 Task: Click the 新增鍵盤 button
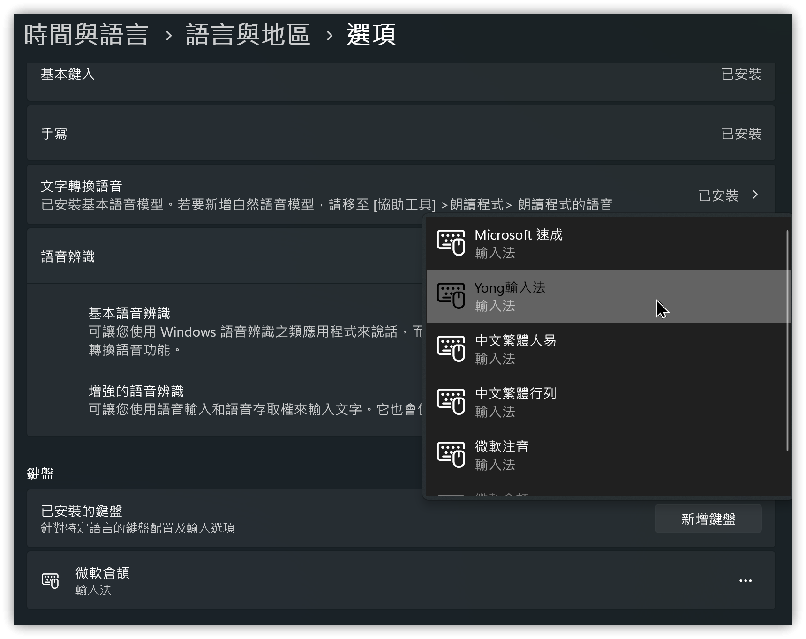(708, 519)
